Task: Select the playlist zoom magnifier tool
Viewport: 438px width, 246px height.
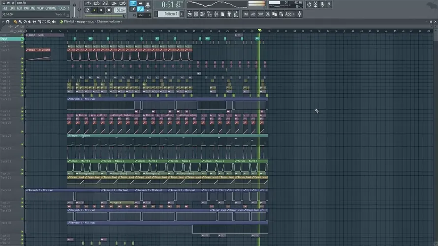Action: coord(49,22)
